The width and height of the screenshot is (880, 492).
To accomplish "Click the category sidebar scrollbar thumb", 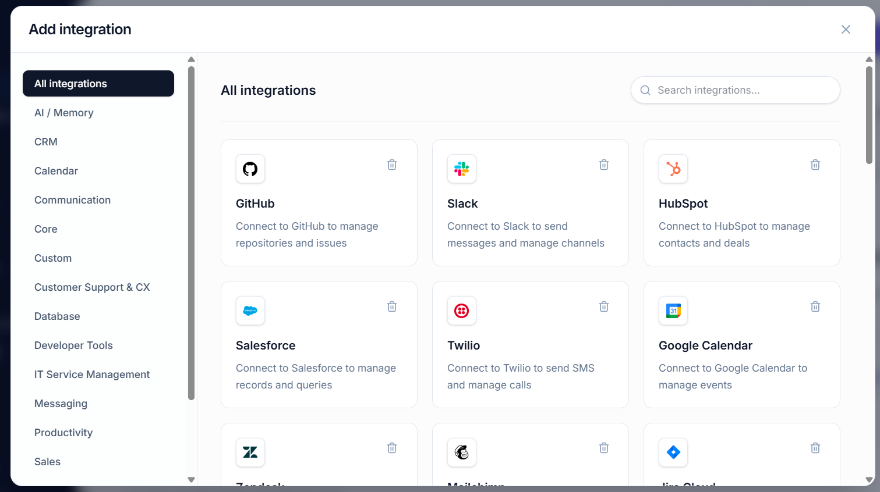I will click(191, 233).
